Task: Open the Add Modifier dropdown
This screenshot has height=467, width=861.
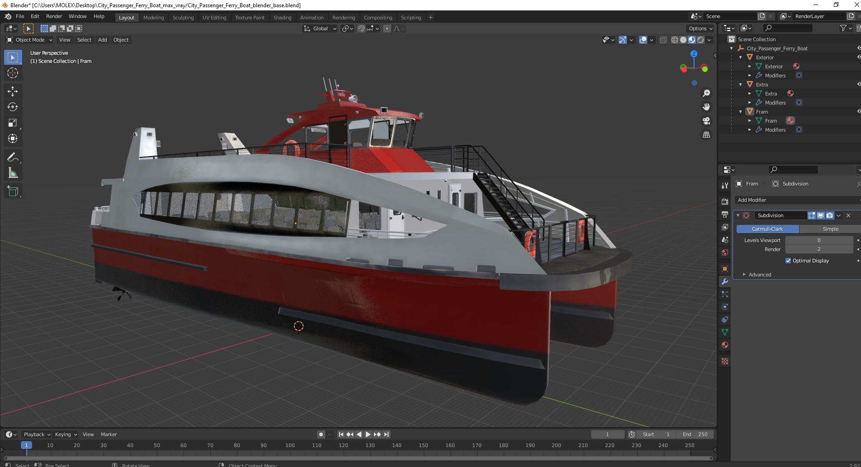Action: [798, 200]
